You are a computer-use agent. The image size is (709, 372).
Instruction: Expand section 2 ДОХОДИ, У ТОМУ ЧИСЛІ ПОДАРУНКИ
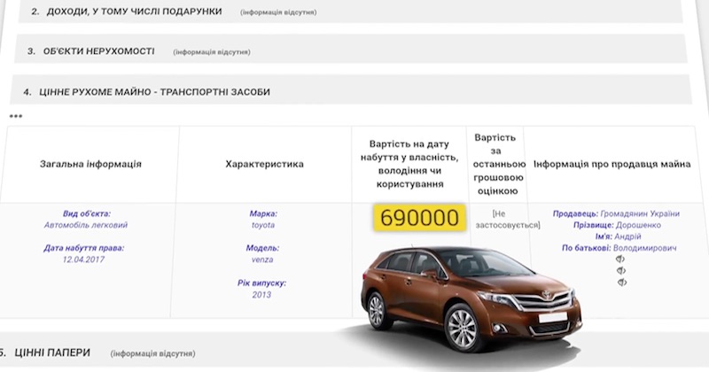click(x=350, y=12)
